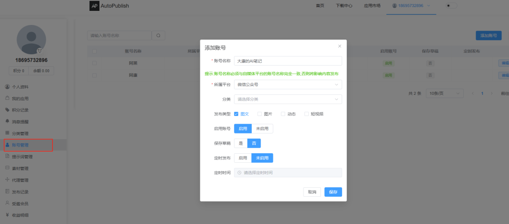Toggle the dark mode switch in header
Image resolution: width=509 pixels, height=224 pixels.
[452, 6]
